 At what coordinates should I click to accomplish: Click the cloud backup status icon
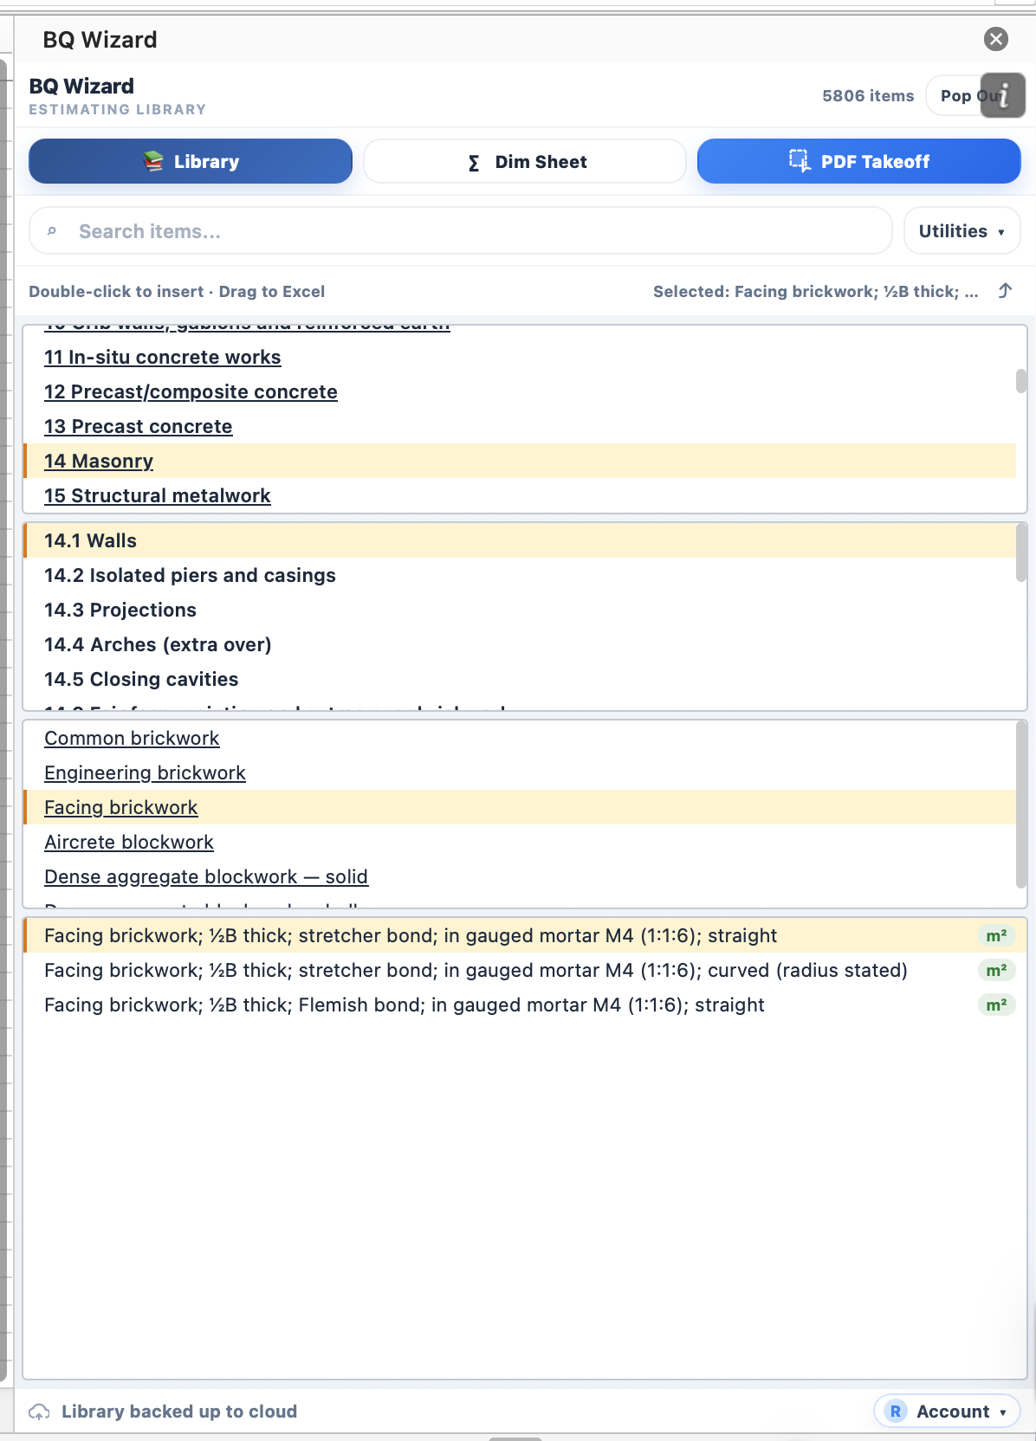[39, 1412]
